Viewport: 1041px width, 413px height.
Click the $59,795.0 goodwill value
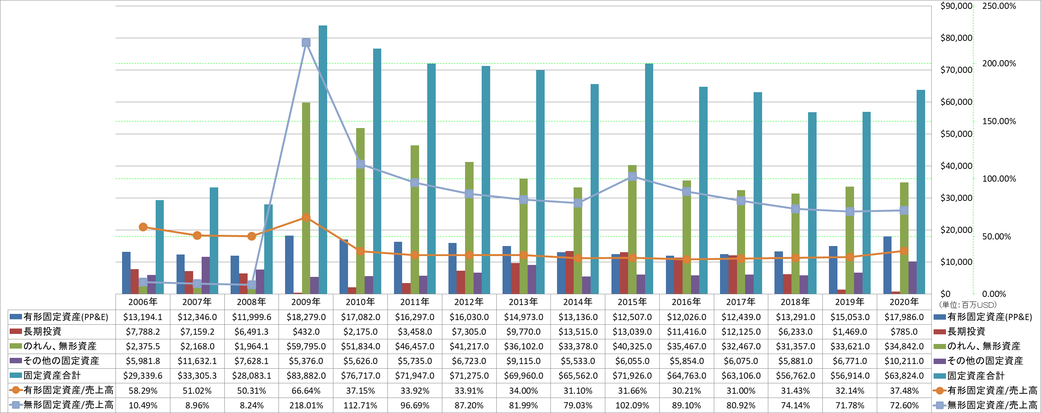tap(306, 346)
